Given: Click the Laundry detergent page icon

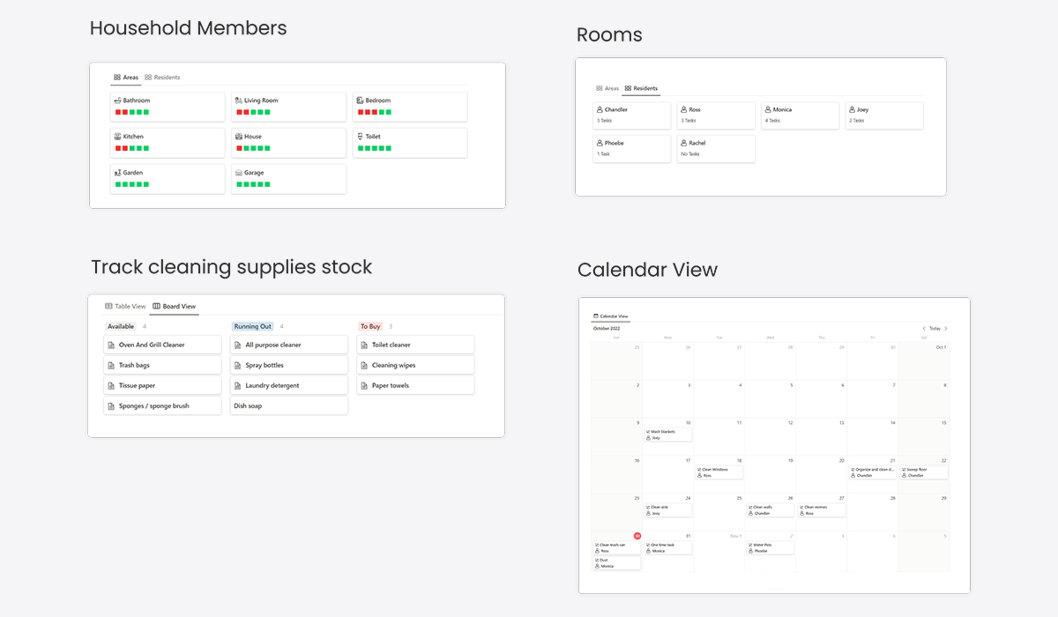Looking at the screenshot, I should tap(238, 385).
